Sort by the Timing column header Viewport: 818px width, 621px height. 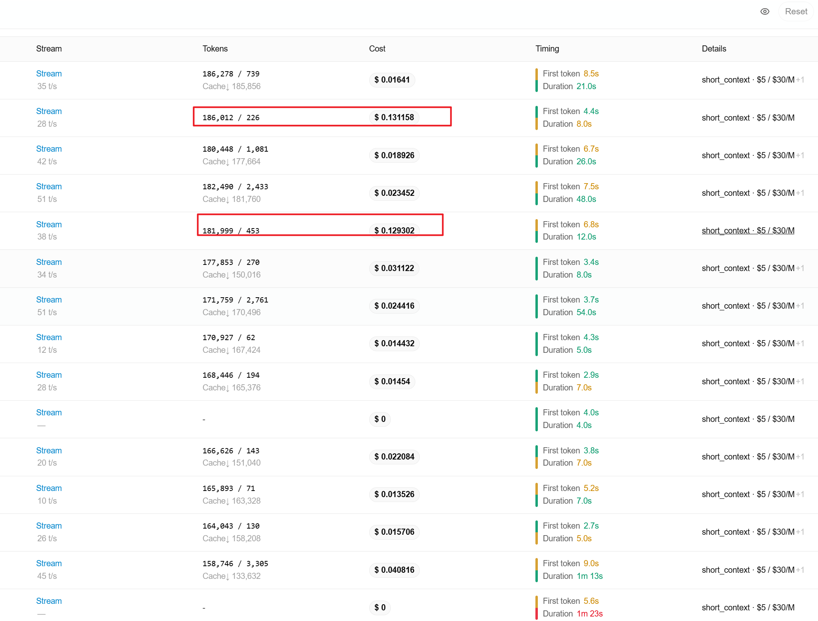coord(547,49)
